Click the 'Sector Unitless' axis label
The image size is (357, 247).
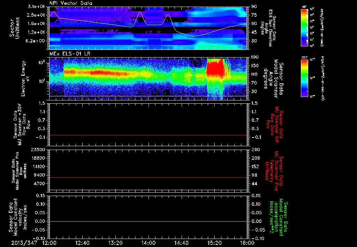(15, 28)
